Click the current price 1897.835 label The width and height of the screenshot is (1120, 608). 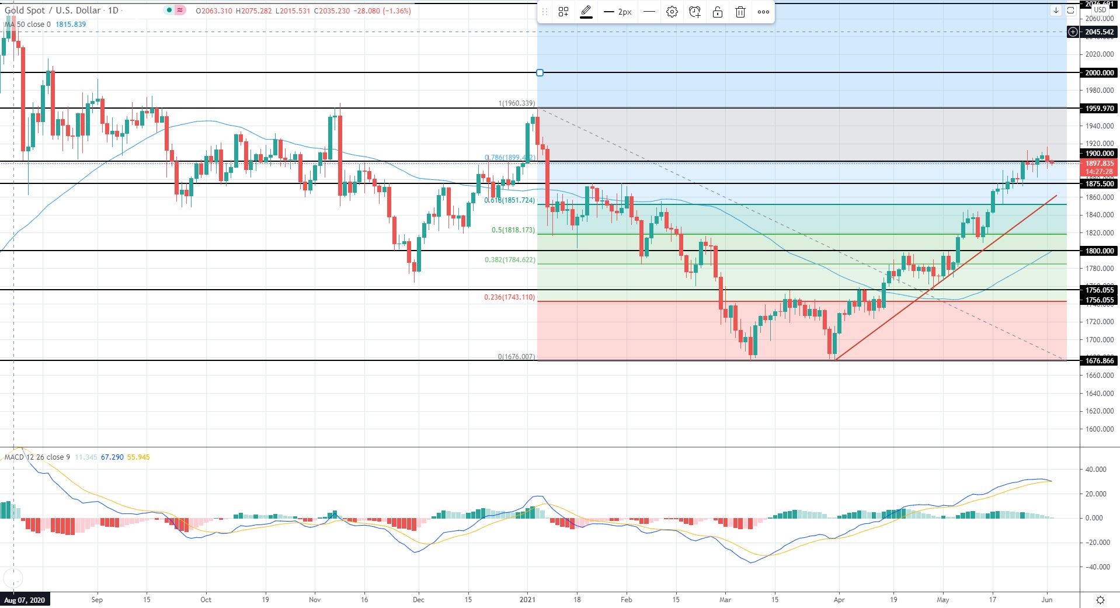coord(1099,164)
